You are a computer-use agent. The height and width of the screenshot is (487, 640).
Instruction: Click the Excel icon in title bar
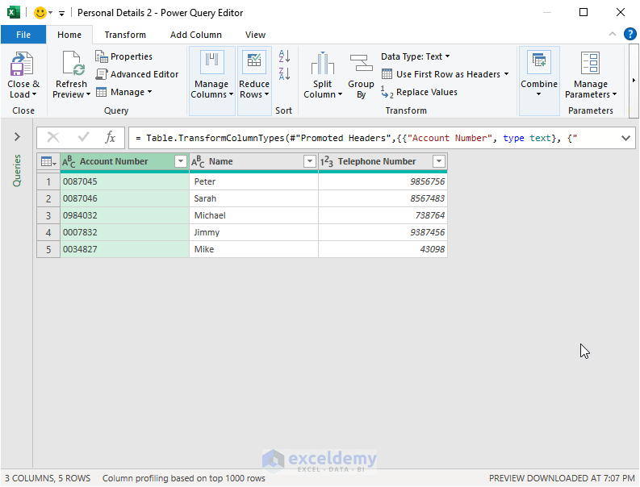click(x=13, y=12)
